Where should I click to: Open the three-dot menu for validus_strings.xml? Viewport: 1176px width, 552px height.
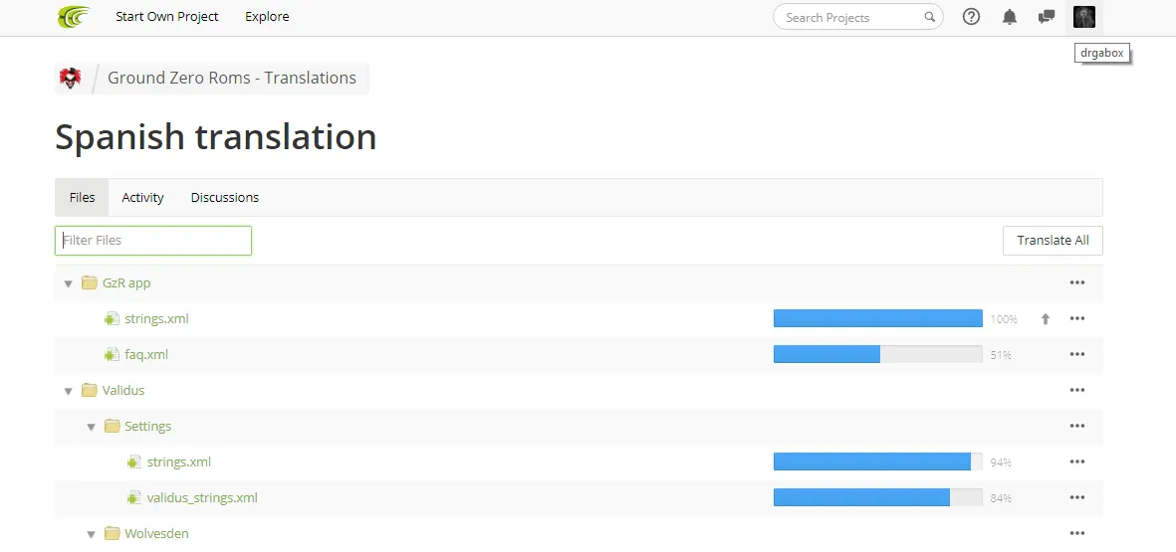pyautogui.click(x=1077, y=497)
